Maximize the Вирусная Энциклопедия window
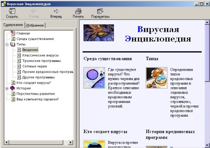 click(x=201, y=4)
